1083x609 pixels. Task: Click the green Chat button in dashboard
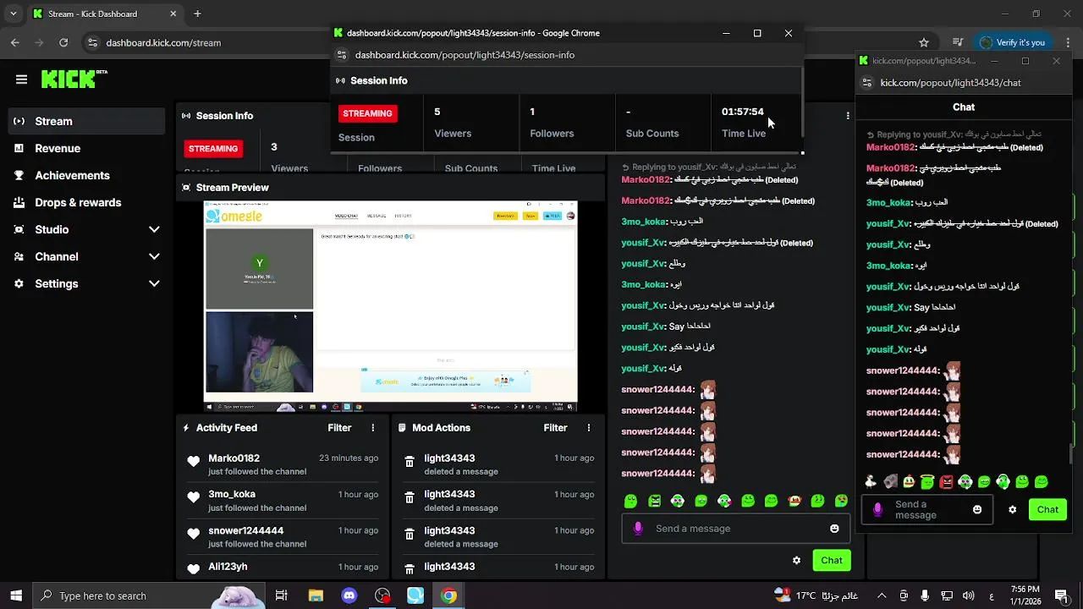831,560
